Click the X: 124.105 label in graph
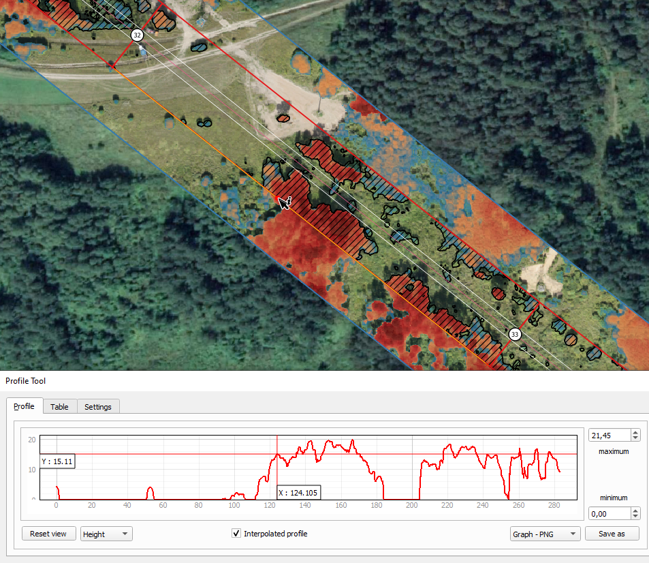Image resolution: width=649 pixels, height=563 pixels. [298, 493]
